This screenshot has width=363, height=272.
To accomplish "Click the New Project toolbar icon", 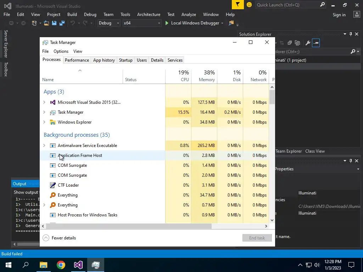I will tap(34, 23).
